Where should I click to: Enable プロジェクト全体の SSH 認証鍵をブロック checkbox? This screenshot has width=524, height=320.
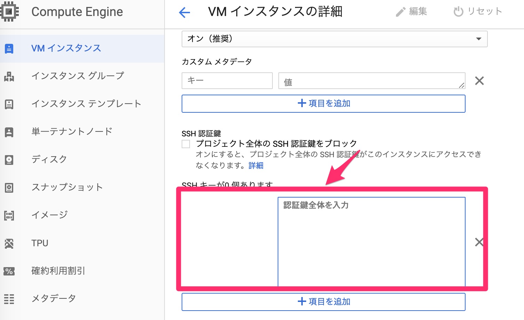click(x=186, y=144)
